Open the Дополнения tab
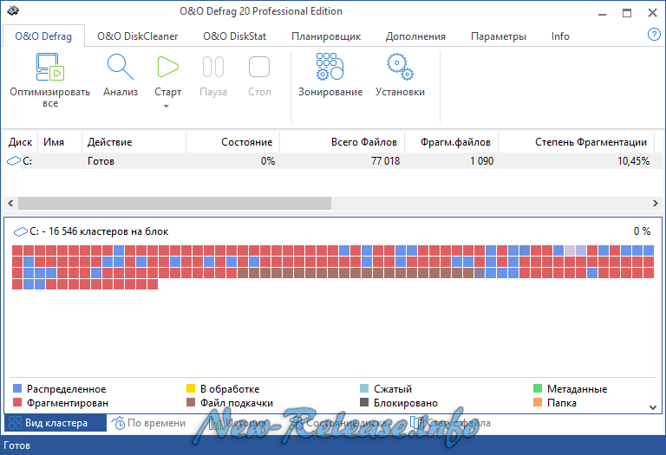The height and width of the screenshot is (455, 666). 415,36
